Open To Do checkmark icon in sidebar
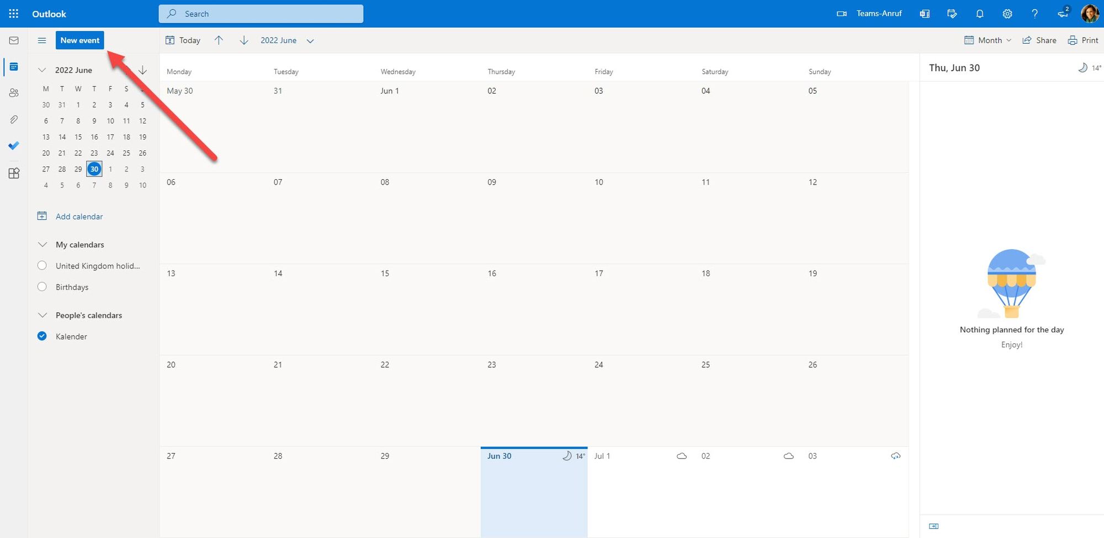The width and height of the screenshot is (1104, 538). pyautogui.click(x=14, y=146)
